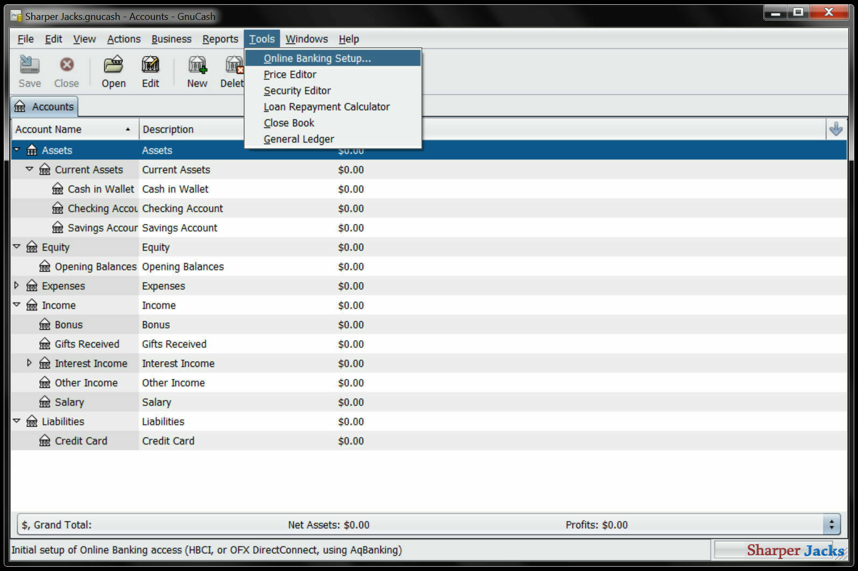The image size is (858, 571).
Task: Select the Cash in Wallet account name
Action: pyautogui.click(x=101, y=189)
